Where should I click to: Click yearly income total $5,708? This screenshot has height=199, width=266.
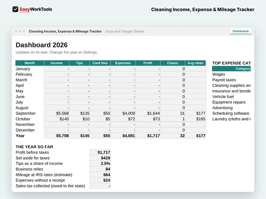coord(57,136)
